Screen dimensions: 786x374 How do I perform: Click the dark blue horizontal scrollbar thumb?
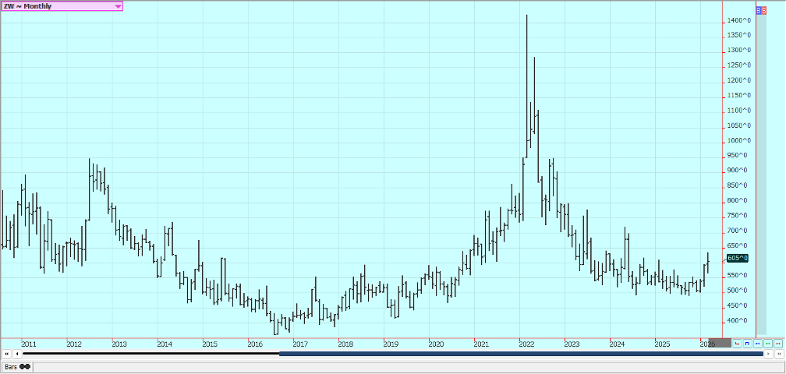tap(520, 354)
